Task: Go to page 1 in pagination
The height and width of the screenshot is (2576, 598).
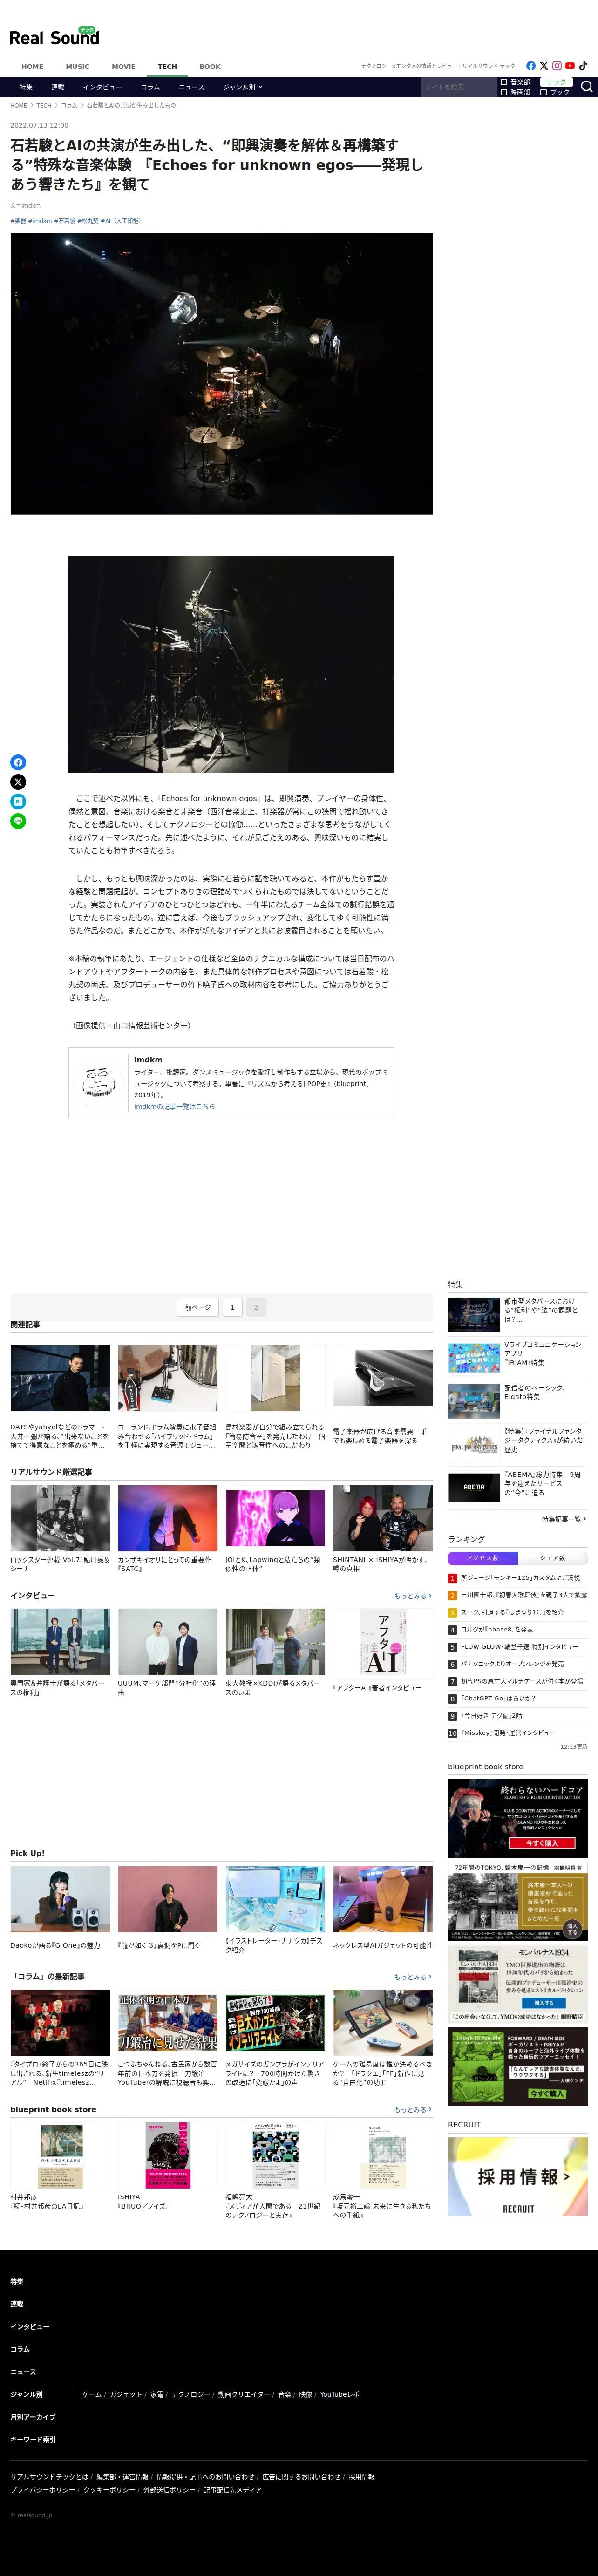Action: [x=232, y=1307]
